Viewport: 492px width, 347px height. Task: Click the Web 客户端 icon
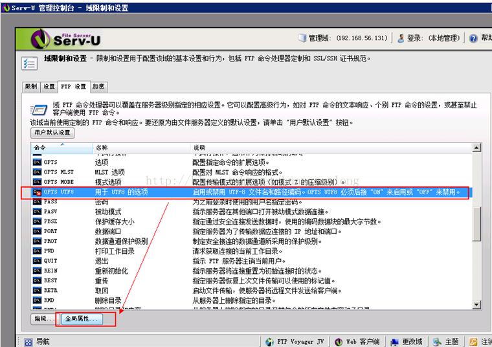[338, 342]
